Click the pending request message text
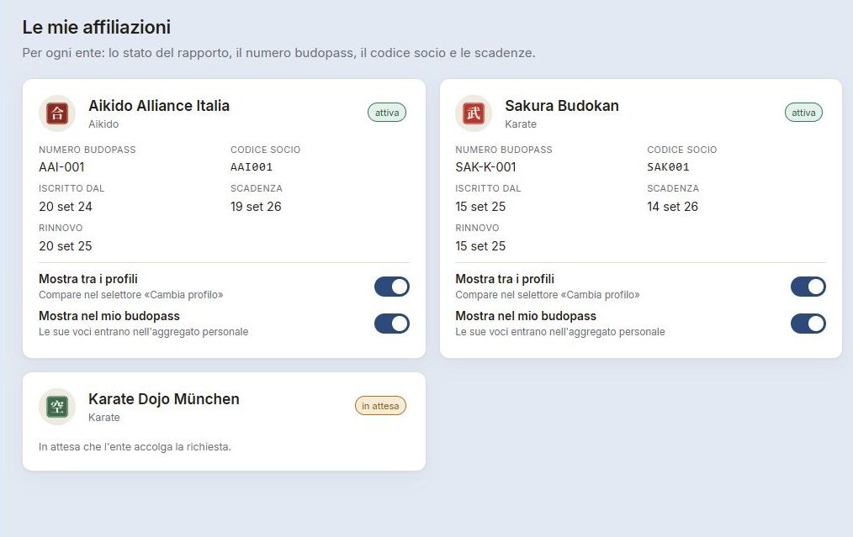Viewport: 853px width, 537px height. 135,447
